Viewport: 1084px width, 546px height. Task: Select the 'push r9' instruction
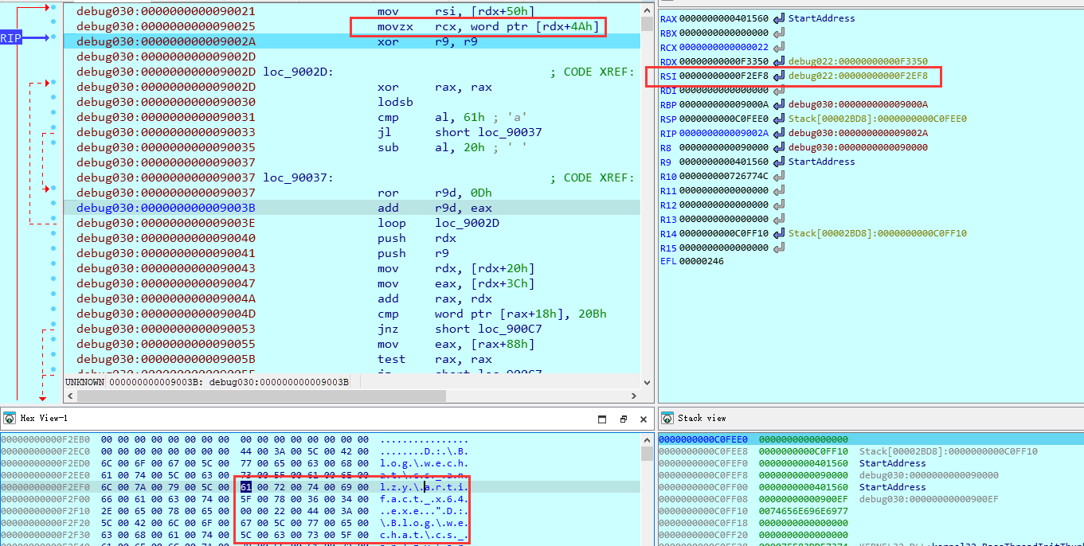tap(413, 253)
